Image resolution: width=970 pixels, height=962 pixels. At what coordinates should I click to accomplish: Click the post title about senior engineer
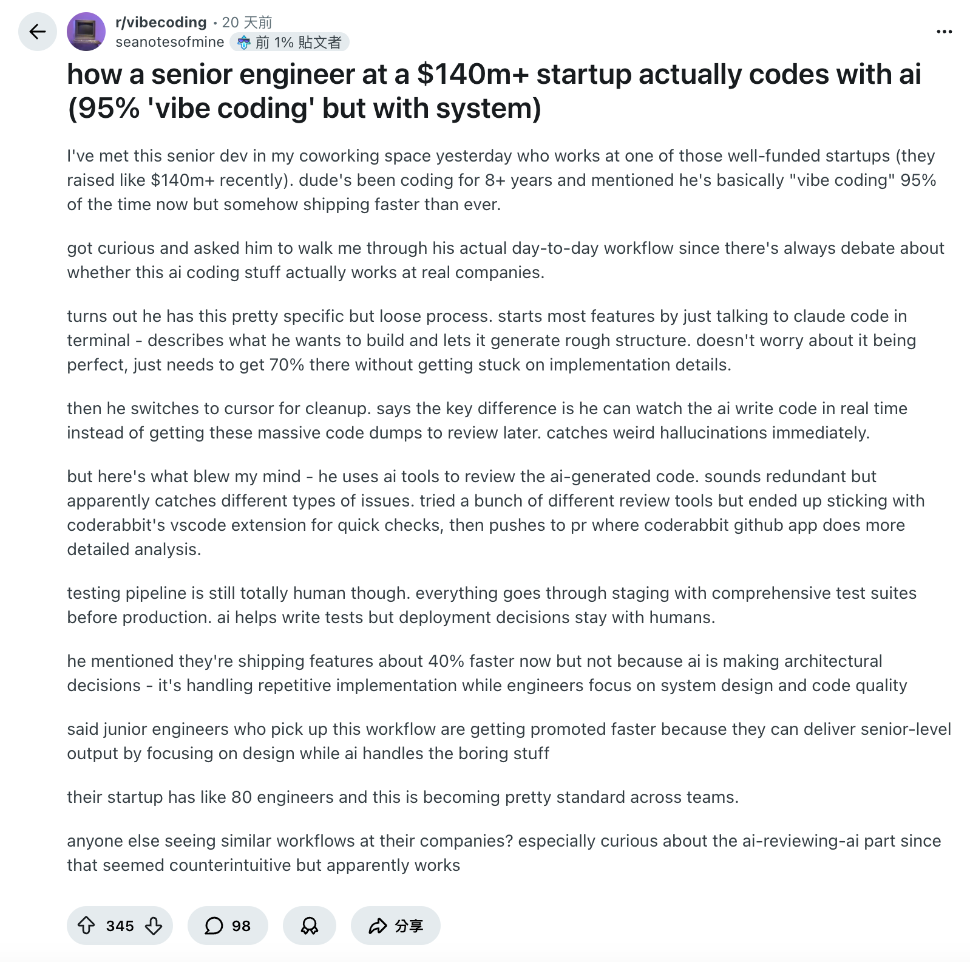(x=493, y=91)
